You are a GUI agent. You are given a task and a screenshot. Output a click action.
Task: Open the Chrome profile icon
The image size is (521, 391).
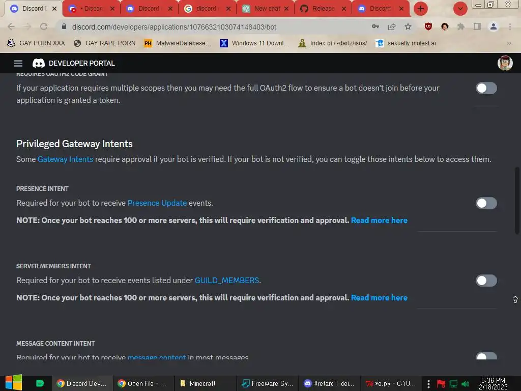(494, 26)
